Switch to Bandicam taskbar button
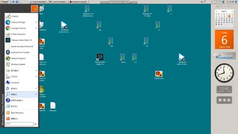This screenshot has width=238, height=134. tap(78, 2)
